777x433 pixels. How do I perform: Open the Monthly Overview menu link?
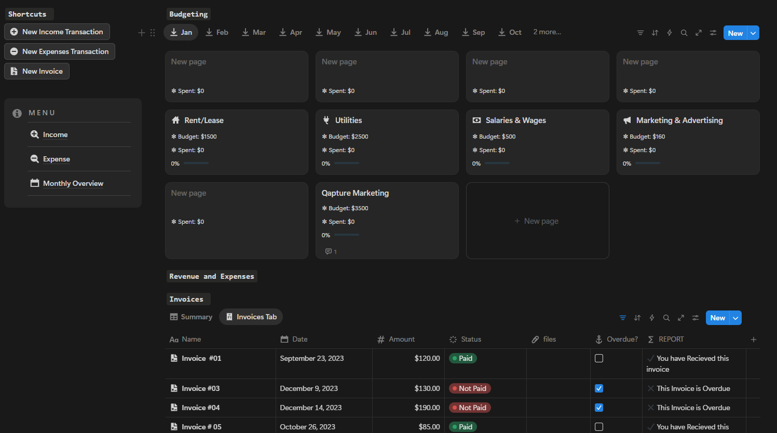(73, 183)
